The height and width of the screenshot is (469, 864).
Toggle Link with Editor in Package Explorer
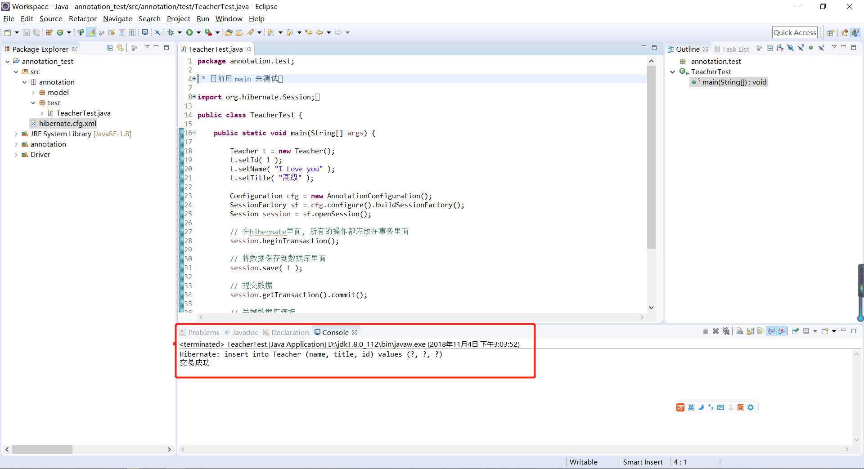coord(120,48)
